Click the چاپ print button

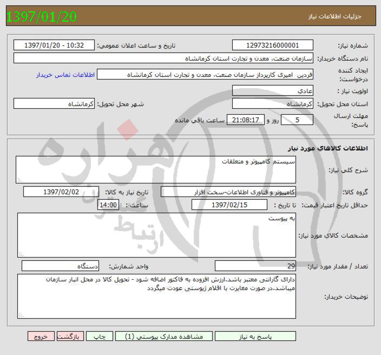point(100,336)
